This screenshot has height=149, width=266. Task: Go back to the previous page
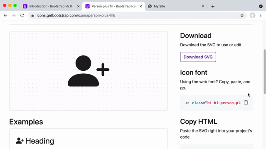[x=5, y=15]
